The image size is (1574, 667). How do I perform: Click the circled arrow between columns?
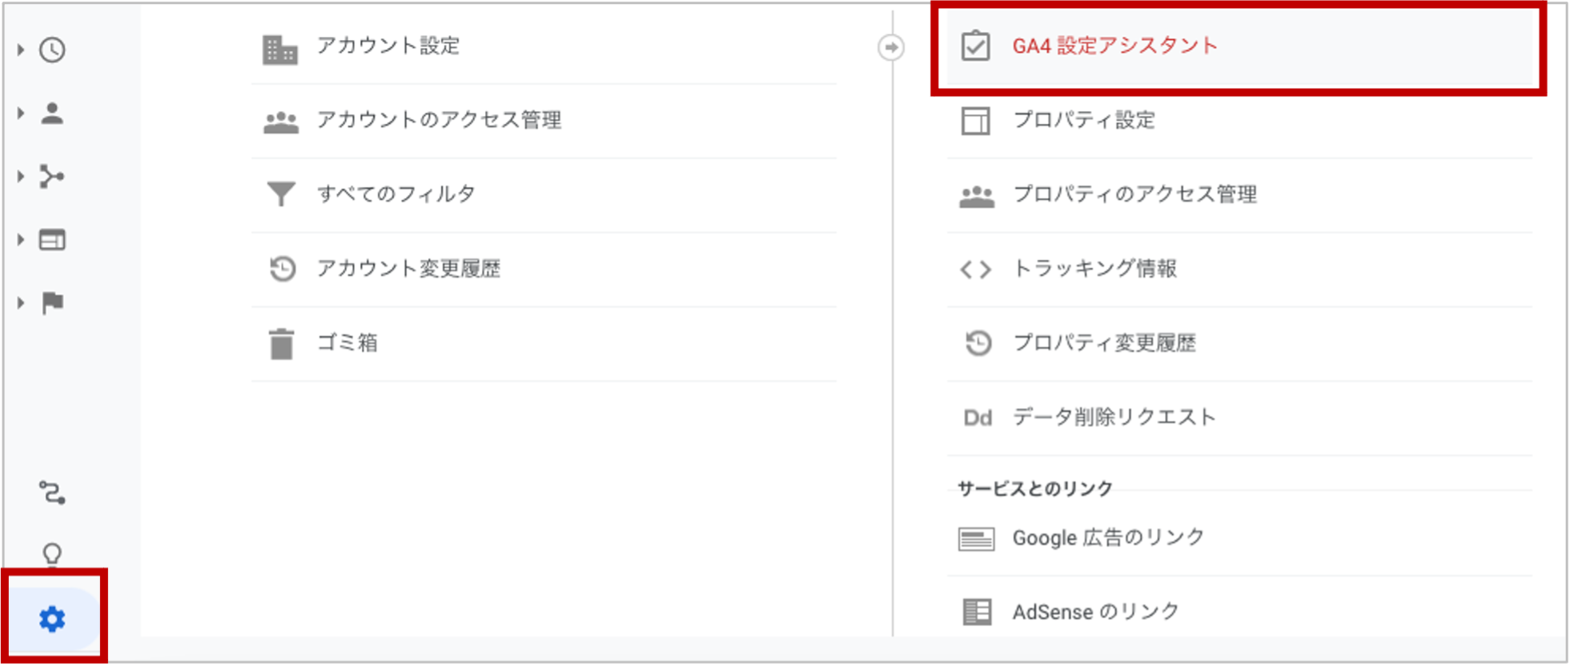pyautogui.click(x=891, y=47)
